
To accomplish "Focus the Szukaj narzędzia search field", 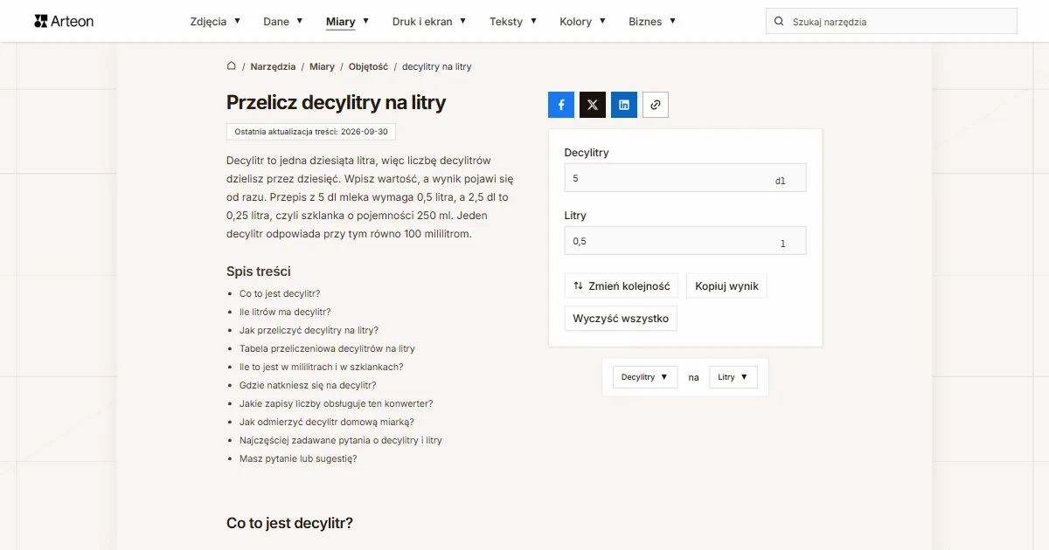I will coord(892,22).
